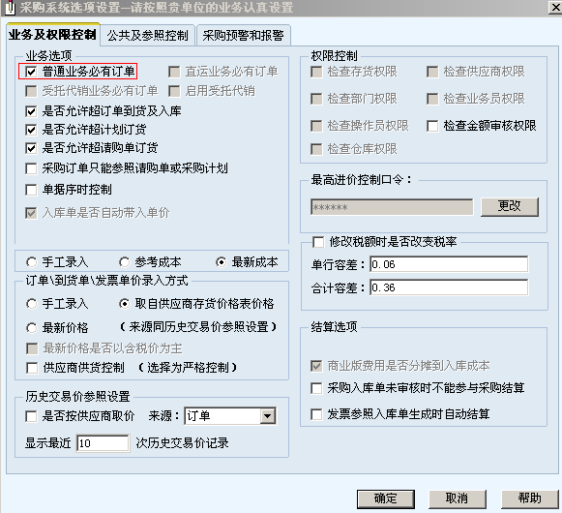The image size is (562, 513).
Task: Click the (选择为严格控制) note text
Action: pos(188,368)
